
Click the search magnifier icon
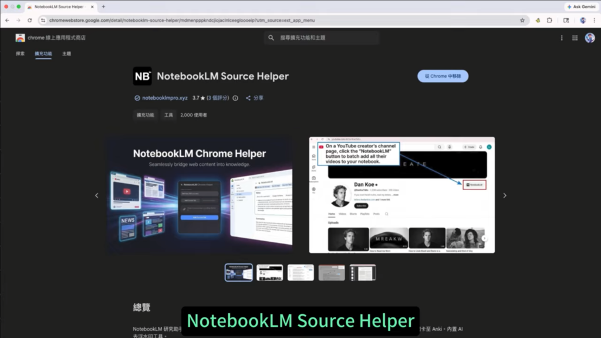271,38
